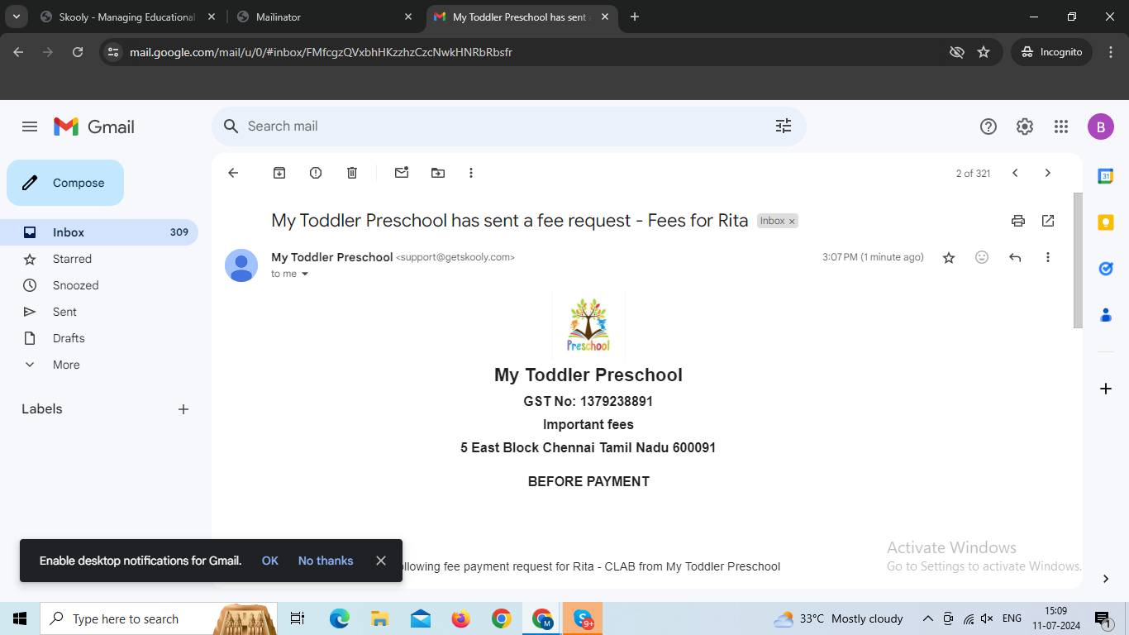Click the Move to folder icon
This screenshot has width=1129, height=635.
coord(438,173)
